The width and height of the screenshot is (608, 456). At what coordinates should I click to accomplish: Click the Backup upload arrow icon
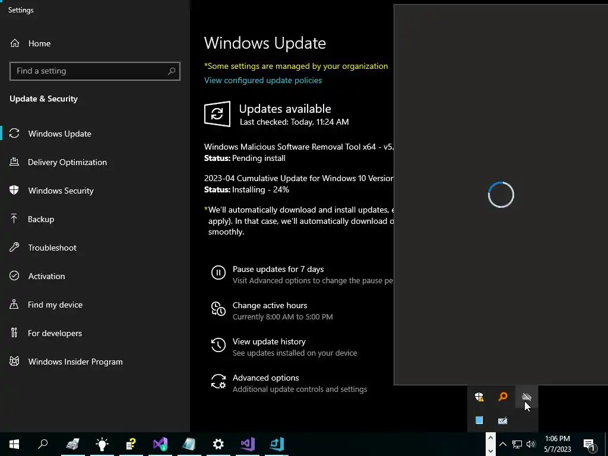[x=14, y=218]
